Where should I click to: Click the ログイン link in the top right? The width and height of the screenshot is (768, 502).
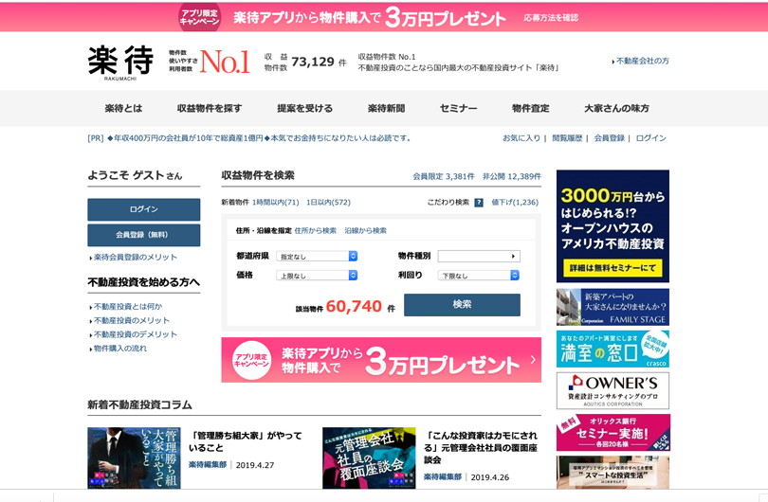[x=651, y=138]
